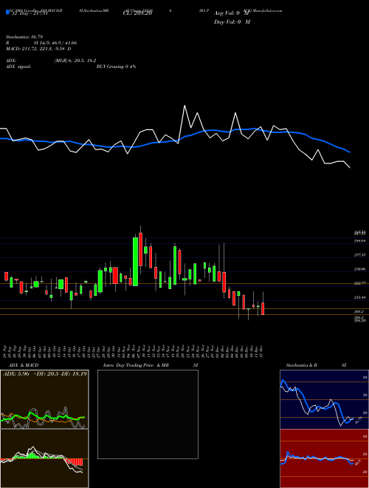Click the empty intraday trading price panel
This screenshot has height=488, width=369.
pos(148,414)
